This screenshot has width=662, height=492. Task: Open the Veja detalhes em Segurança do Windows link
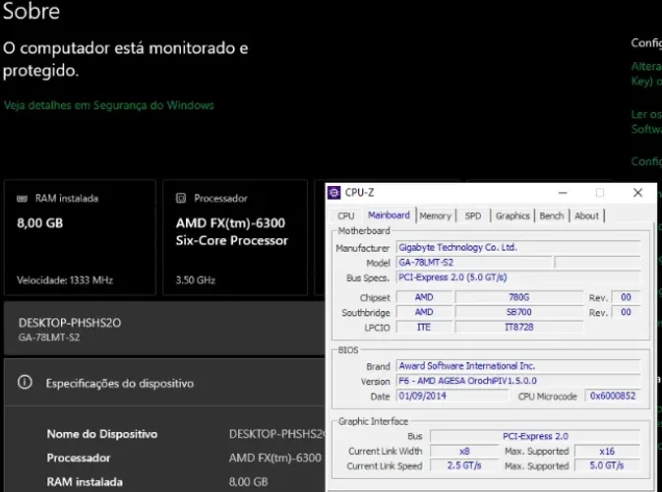point(109,105)
